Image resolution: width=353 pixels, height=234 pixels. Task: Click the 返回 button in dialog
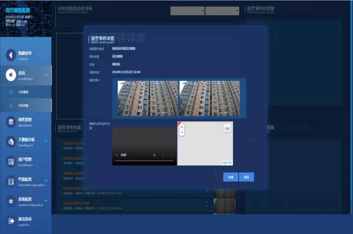click(x=246, y=177)
